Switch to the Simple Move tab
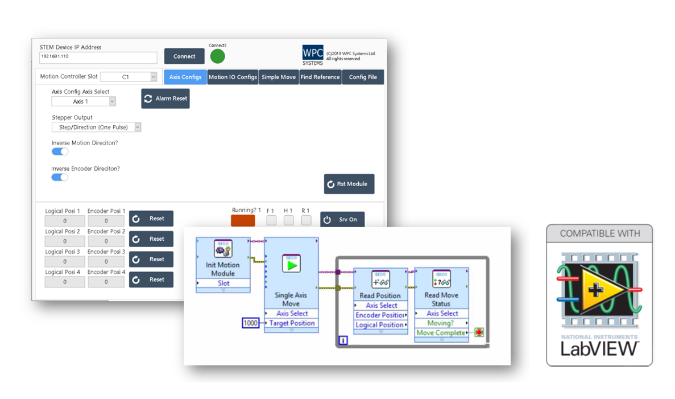Screen dimensions: 675x399 tap(279, 77)
